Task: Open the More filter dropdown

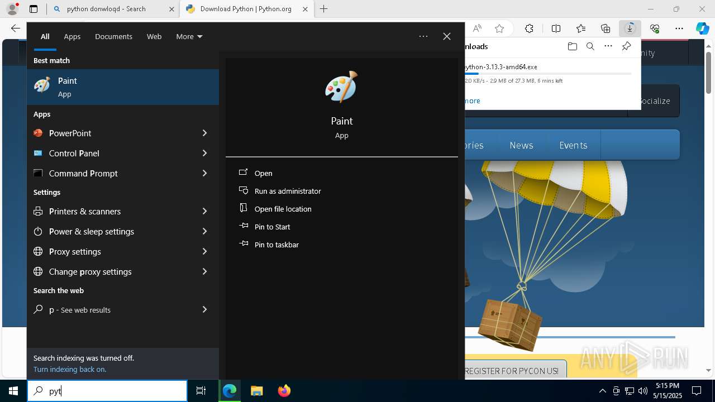Action: tap(189, 36)
